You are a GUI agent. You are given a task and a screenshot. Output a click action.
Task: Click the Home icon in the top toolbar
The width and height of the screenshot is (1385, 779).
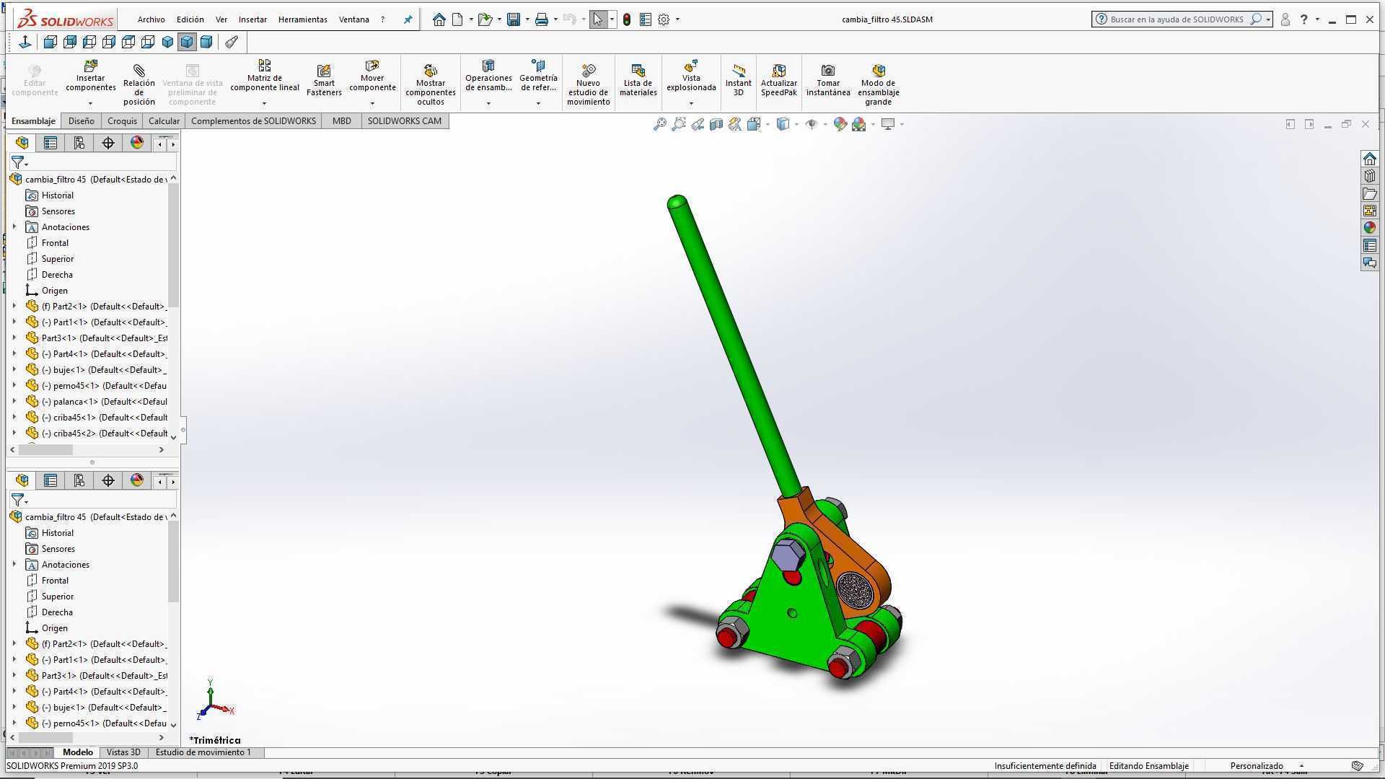tap(439, 19)
